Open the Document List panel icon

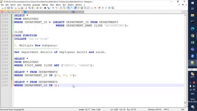(85, 8)
